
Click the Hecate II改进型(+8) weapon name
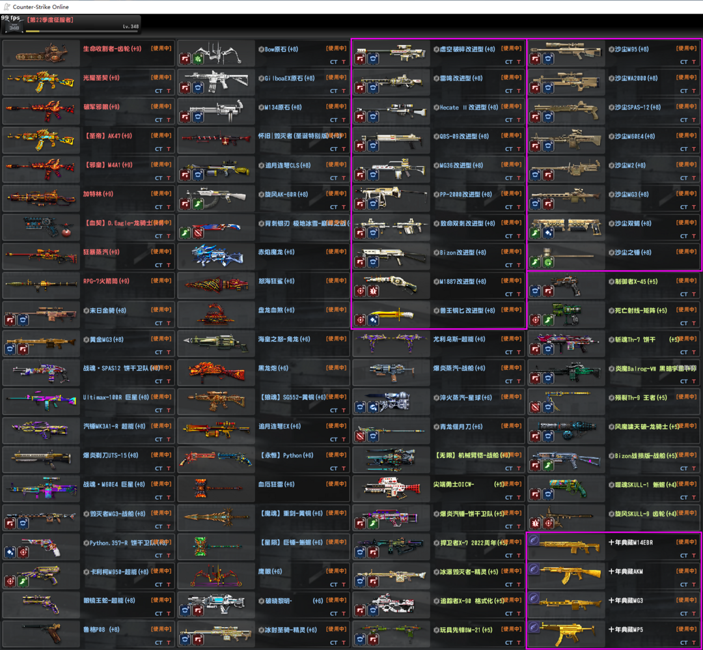[x=469, y=107]
